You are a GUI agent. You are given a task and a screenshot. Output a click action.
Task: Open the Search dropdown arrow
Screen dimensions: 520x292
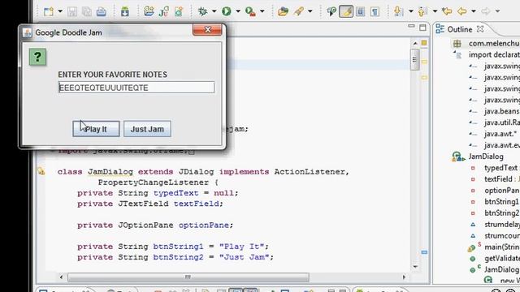[x=310, y=11]
